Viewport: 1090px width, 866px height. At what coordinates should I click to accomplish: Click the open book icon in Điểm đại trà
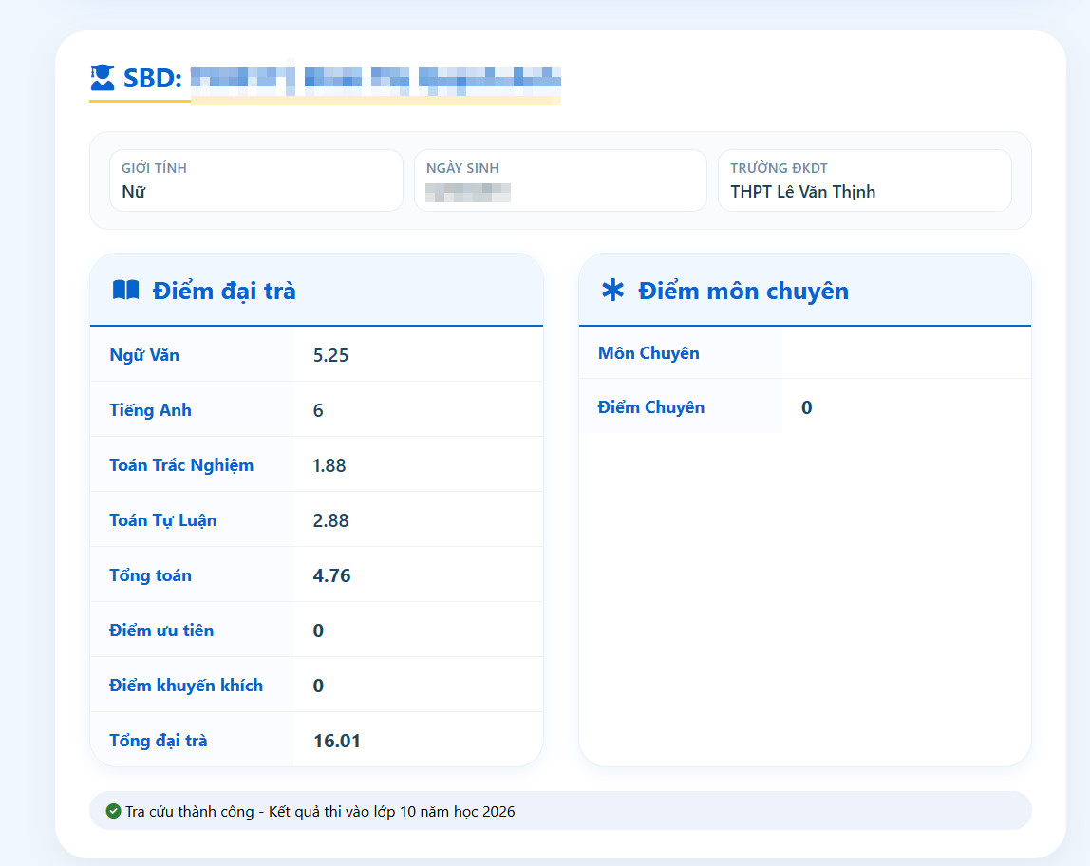tap(126, 290)
